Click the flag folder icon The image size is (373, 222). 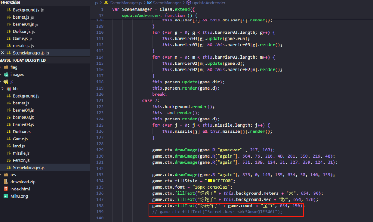[6, 67]
